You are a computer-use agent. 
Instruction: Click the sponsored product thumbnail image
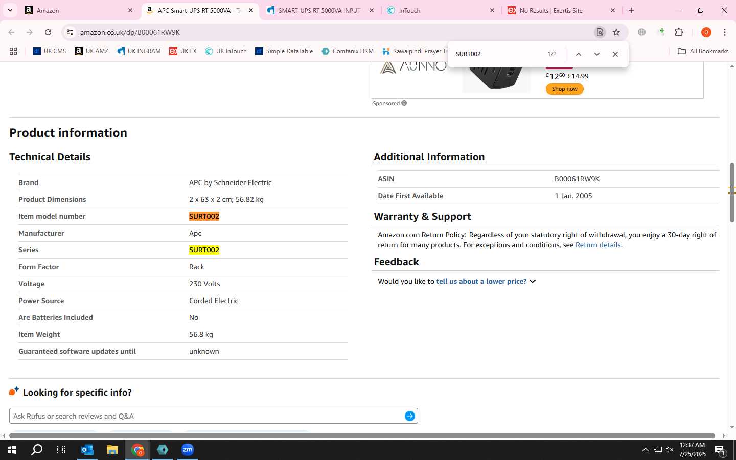[496, 77]
